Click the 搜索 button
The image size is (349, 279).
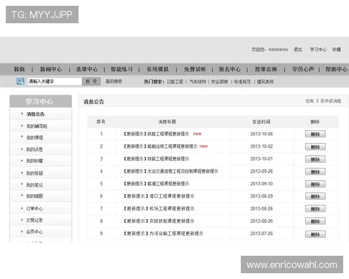pyautogui.click(x=91, y=81)
